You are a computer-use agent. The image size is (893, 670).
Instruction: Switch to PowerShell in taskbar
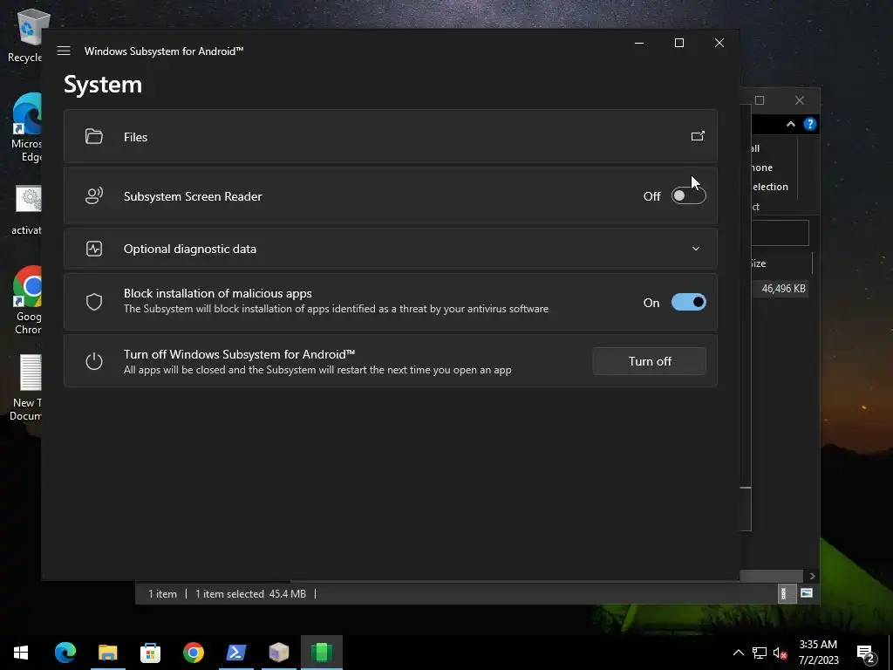coord(235,653)
